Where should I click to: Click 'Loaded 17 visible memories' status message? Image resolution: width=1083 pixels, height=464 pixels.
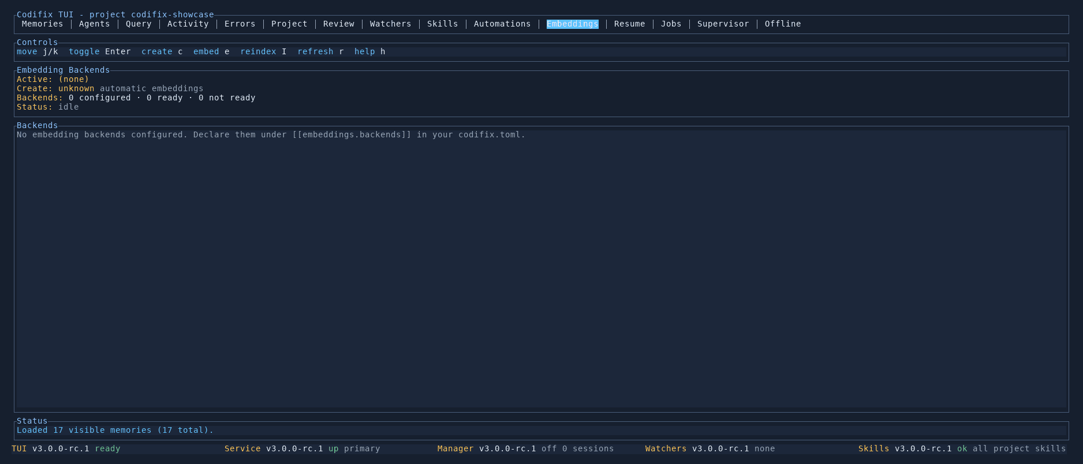115,430
